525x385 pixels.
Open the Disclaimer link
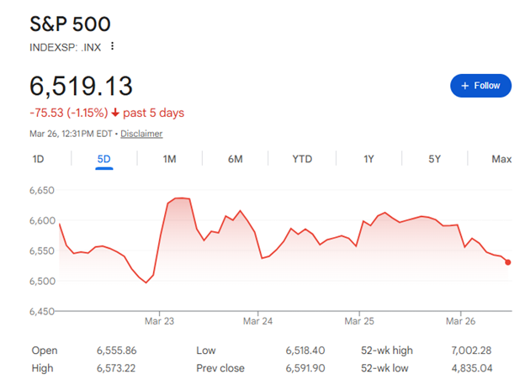(141, 134)
